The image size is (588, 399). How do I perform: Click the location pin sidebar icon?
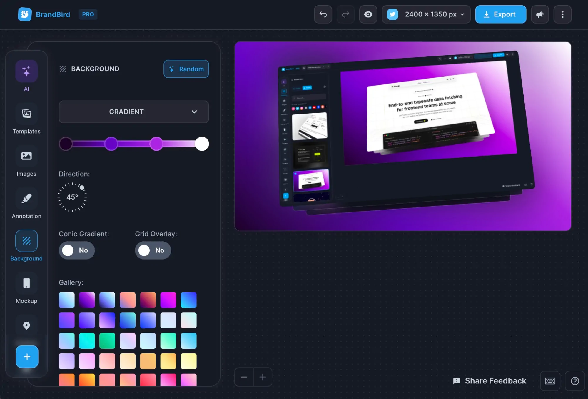click(x=26, y=325)
